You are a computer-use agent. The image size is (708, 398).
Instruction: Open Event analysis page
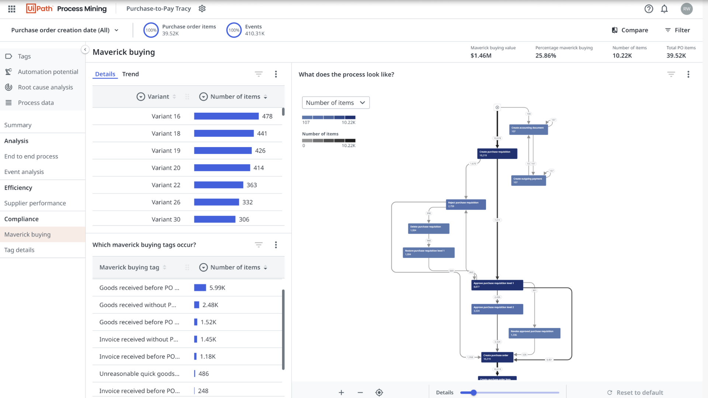click(x=24, y=172)
